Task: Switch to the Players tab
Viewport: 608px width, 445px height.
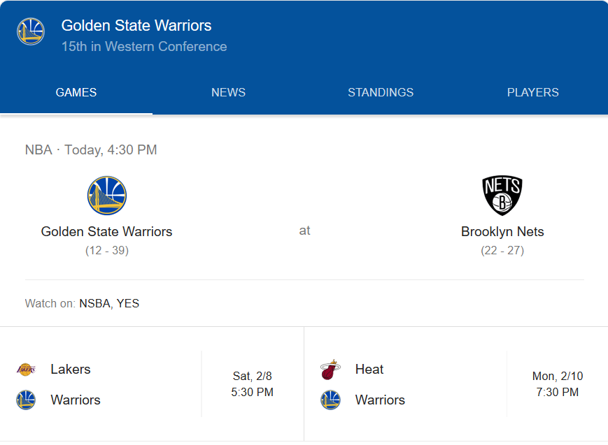Action: 532,93
